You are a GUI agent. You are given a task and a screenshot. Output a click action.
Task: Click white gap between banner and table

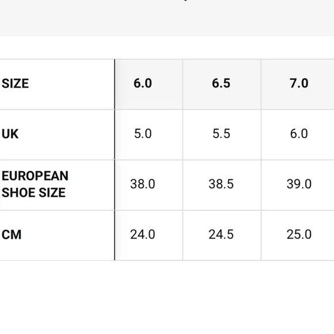coord(167,47)
